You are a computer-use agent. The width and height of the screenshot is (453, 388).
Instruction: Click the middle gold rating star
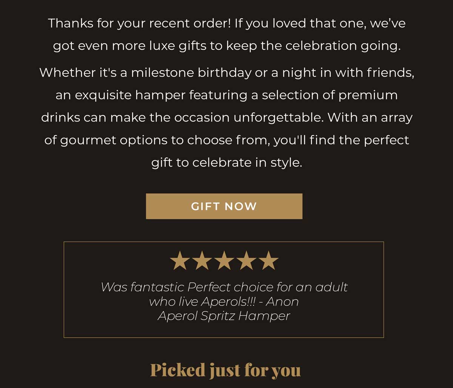click(224, 261)
